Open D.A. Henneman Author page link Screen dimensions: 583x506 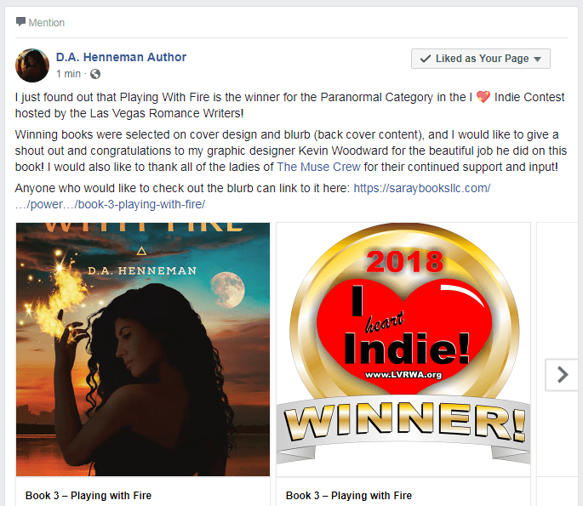(x=121, y=57)
